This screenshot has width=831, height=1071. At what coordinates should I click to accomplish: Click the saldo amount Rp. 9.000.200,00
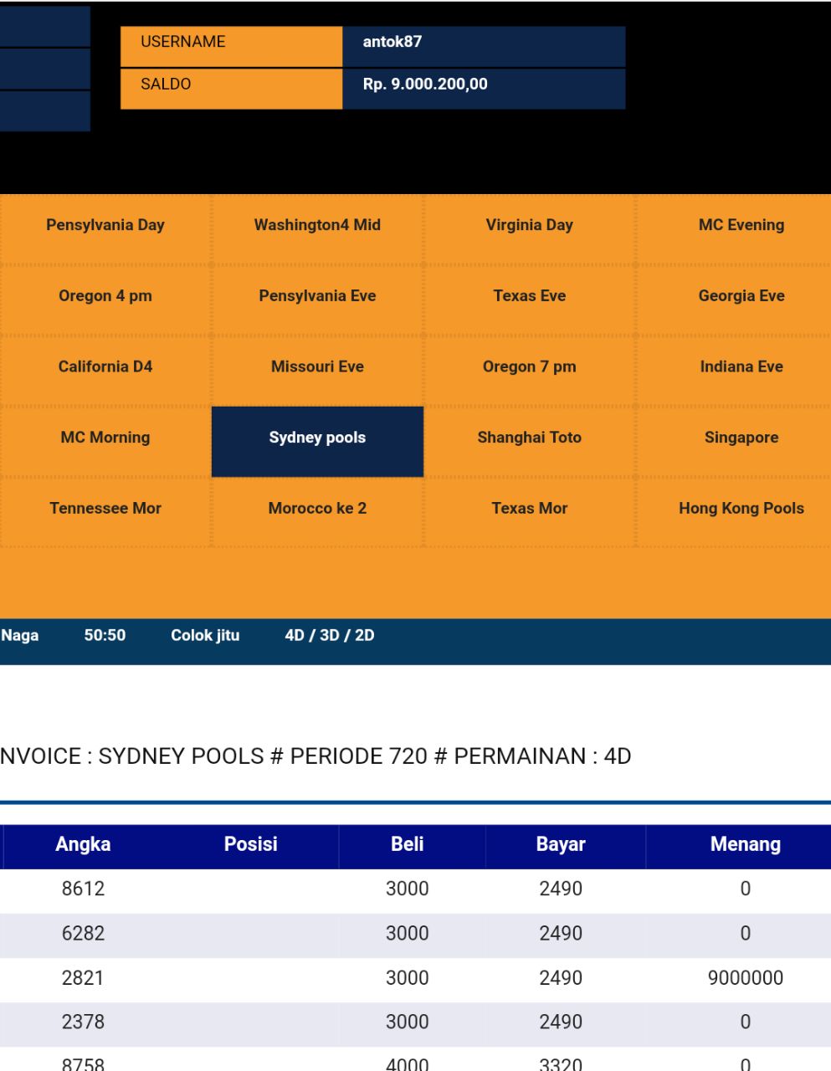pos(425,85)
